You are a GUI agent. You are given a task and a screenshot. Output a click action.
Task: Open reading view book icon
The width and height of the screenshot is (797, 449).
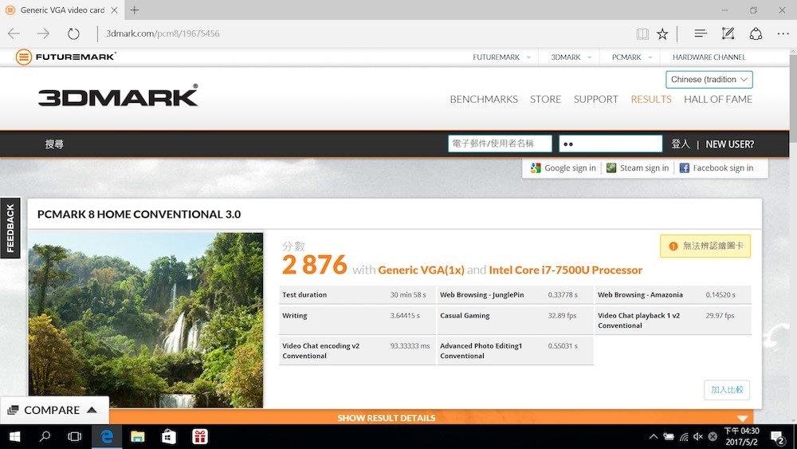coord(642,34)
